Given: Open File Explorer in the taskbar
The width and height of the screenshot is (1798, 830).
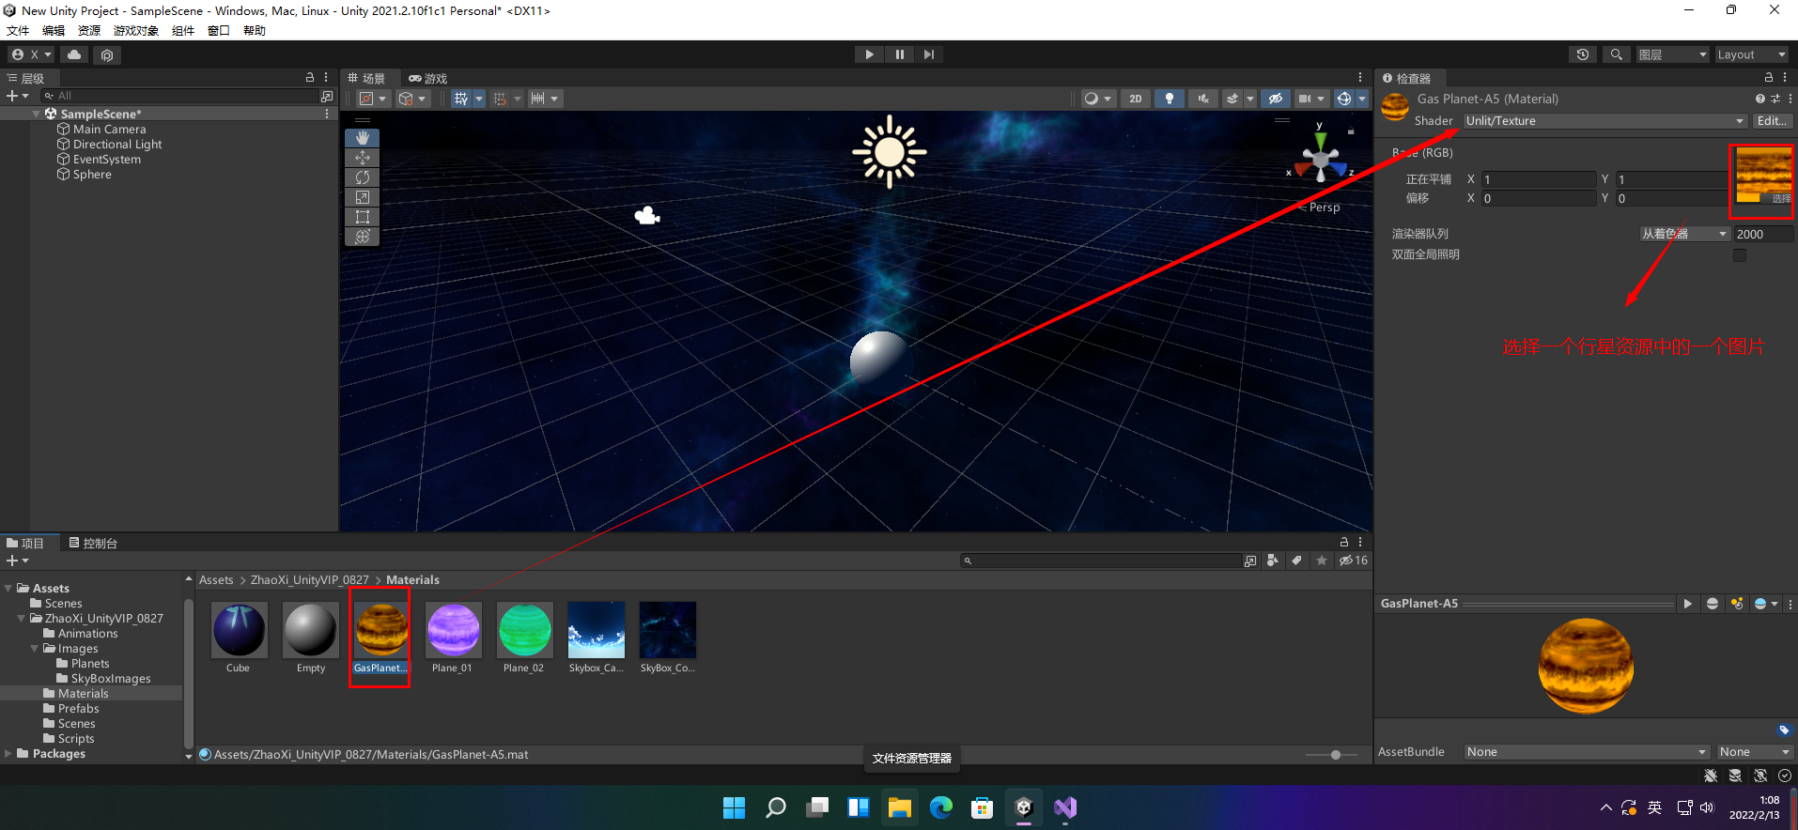Looking at the screenshot, I should tap(899, 807).
